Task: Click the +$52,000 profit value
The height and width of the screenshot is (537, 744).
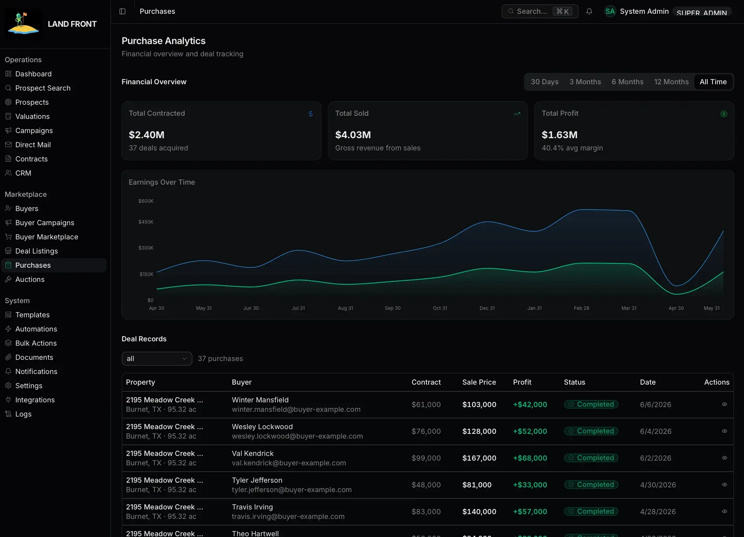Action: (530, 431)
